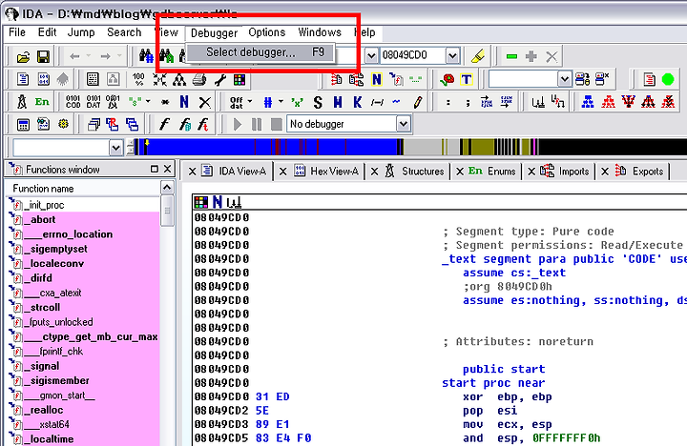Open the File menu
The image size is (687, 446).
[17, 32]
